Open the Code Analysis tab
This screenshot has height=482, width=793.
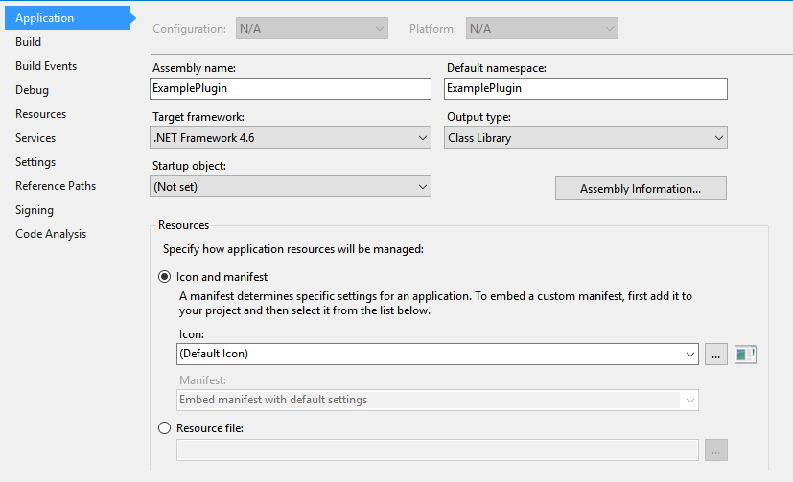tap(51, 234)
